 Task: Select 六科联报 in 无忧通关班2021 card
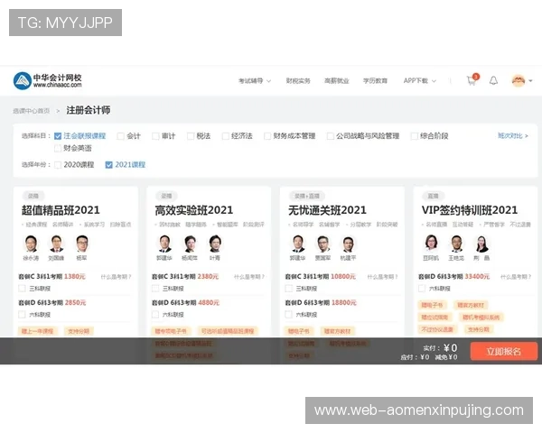tap(289, 315)
